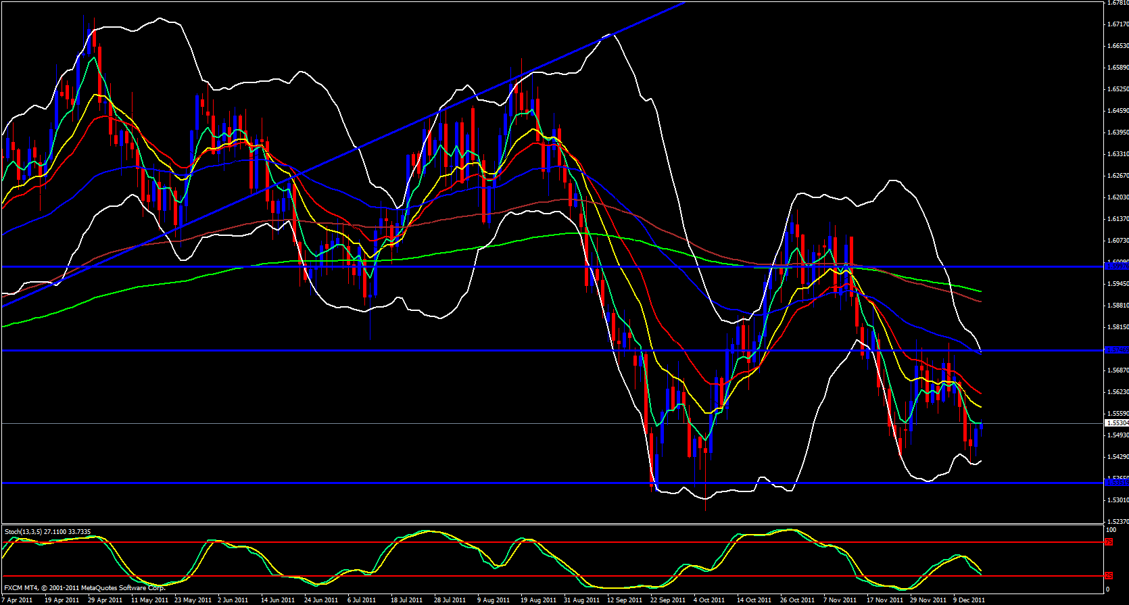1129x605 pixels.
Task: Click the 1.6459 price scale label
Action: coord(1118,111)
